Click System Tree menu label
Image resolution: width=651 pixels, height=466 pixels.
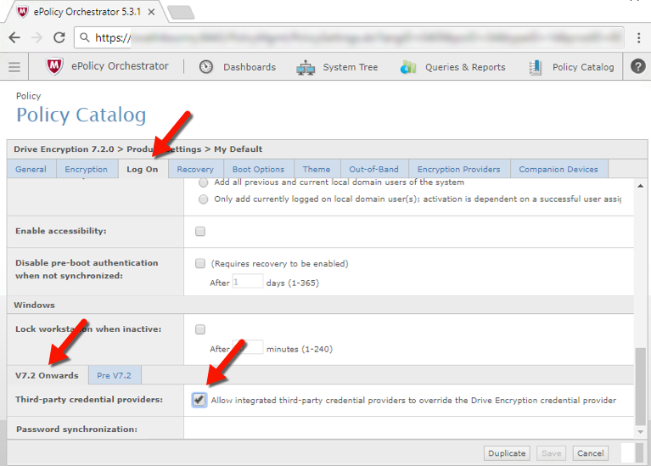point(351,67)
